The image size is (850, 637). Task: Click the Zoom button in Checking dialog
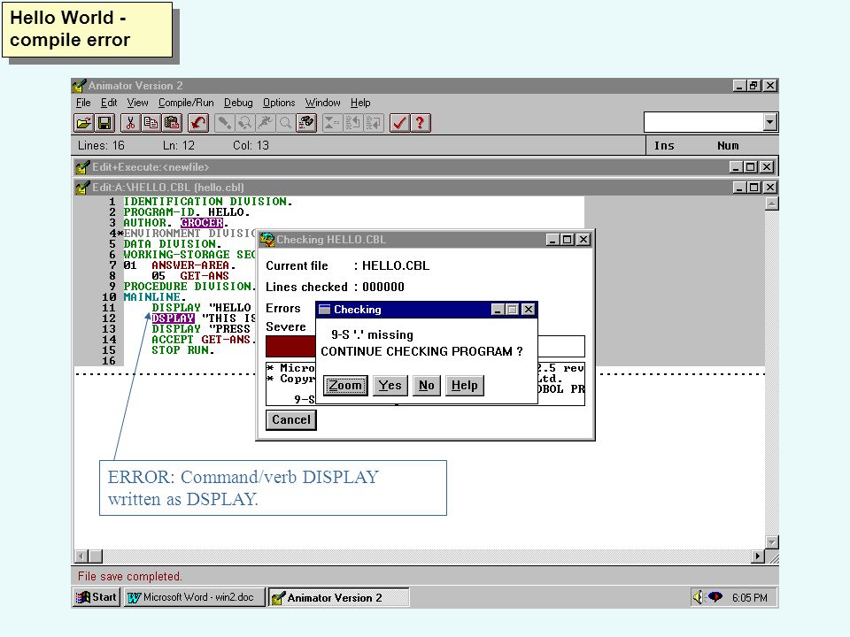pos(345,386)
